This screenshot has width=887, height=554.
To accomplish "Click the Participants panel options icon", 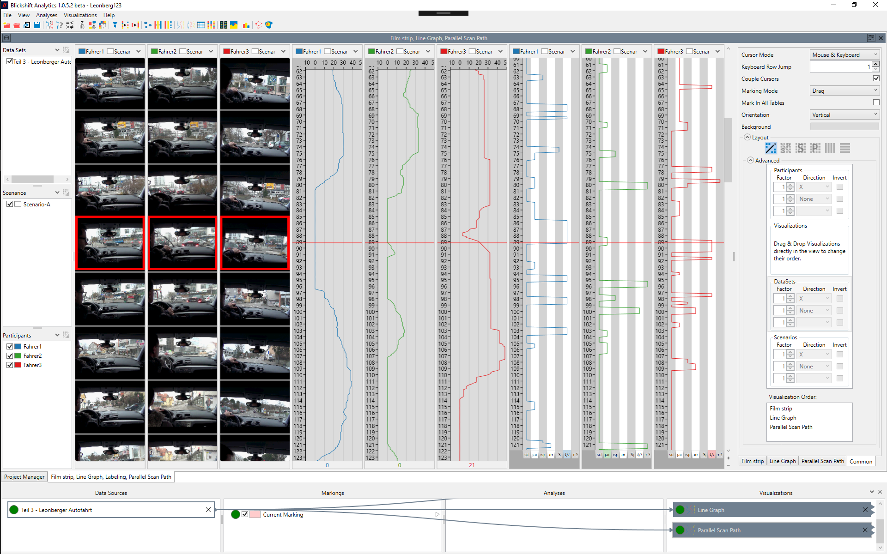I will (x=66, y=335).
